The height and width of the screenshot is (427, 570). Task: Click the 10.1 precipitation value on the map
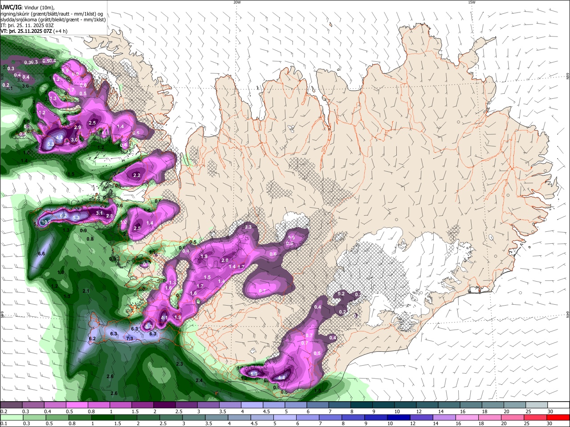[x=45, y=222]
